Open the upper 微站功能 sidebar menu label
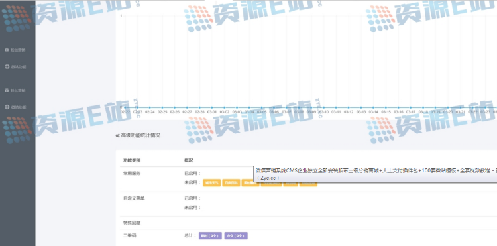 [x=19, y=67]
